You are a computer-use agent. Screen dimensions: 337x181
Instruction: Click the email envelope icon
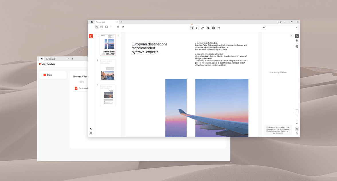pos(107,27)
